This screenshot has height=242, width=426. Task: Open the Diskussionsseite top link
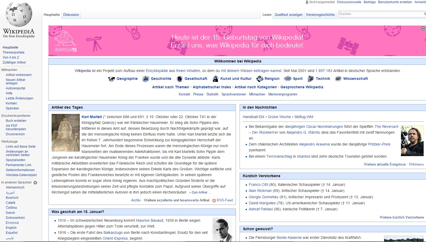[349, 2]
